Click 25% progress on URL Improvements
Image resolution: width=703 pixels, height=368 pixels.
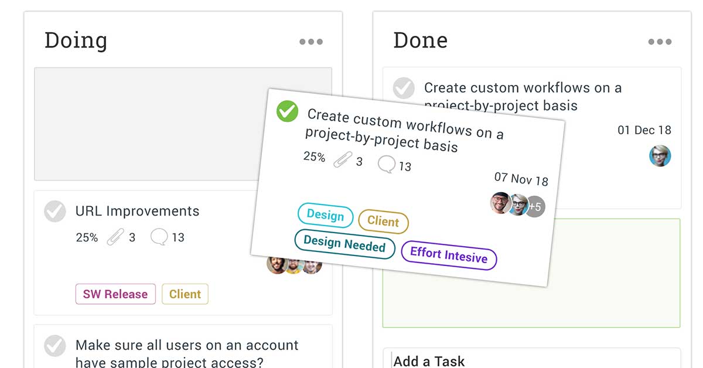[x=87, y=237]
